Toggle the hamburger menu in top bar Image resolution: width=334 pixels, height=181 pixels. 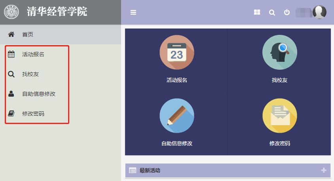click(133, 12)
